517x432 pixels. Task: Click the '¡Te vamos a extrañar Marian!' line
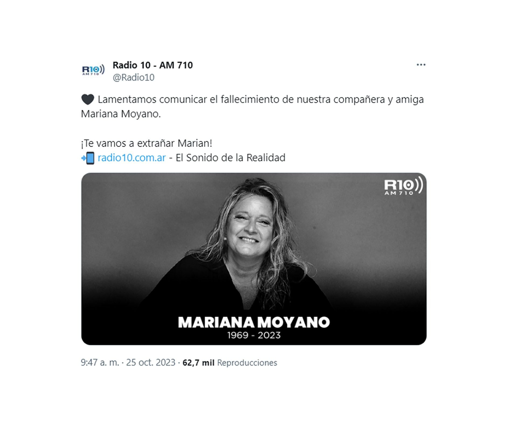tap(146, 143)
